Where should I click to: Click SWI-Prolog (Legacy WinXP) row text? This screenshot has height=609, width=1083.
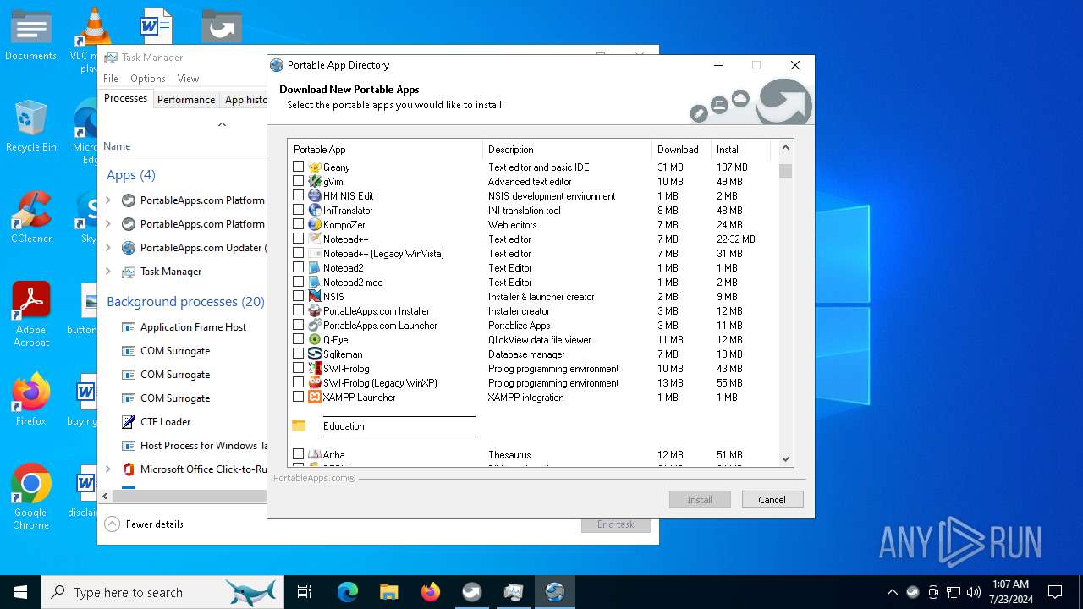click(380, 383)
